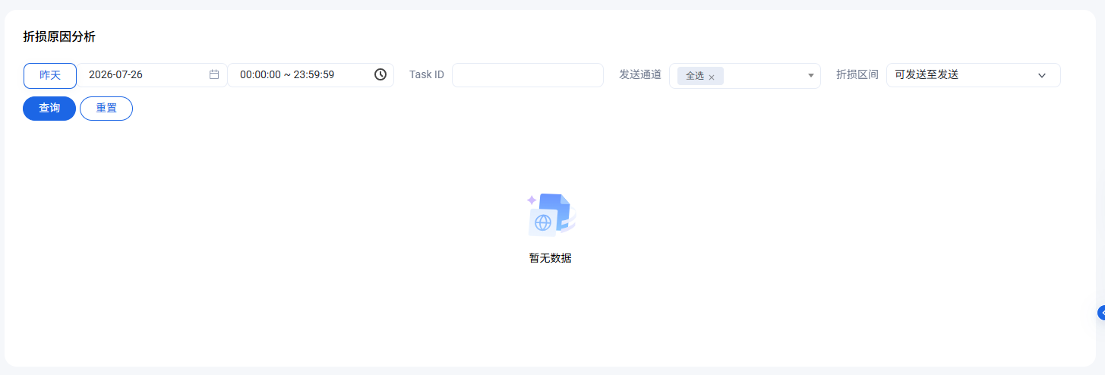Click the time range 00:00:00 ~ 23:59:59

[311, 75]
